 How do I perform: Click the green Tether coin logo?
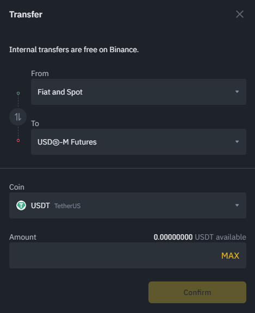click(x=21, y=205)
